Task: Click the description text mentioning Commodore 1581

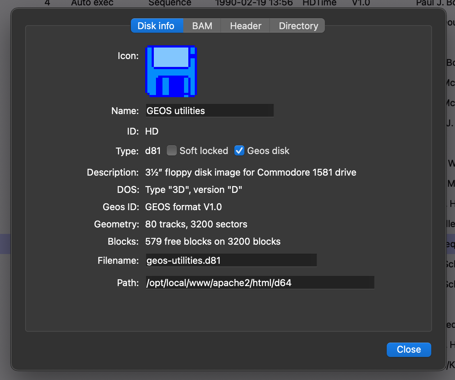Action: tap(251, 172)
